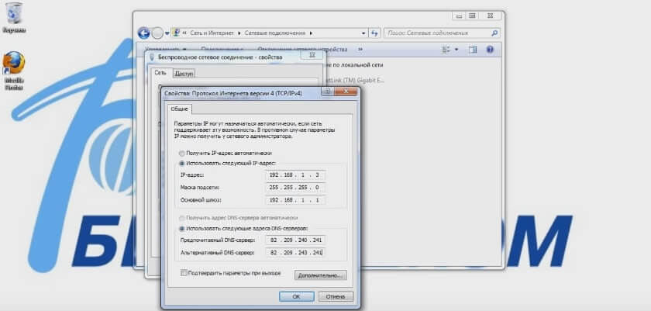Minimize the Network Connections window
The image size is (651, 311).
point(459,16)
